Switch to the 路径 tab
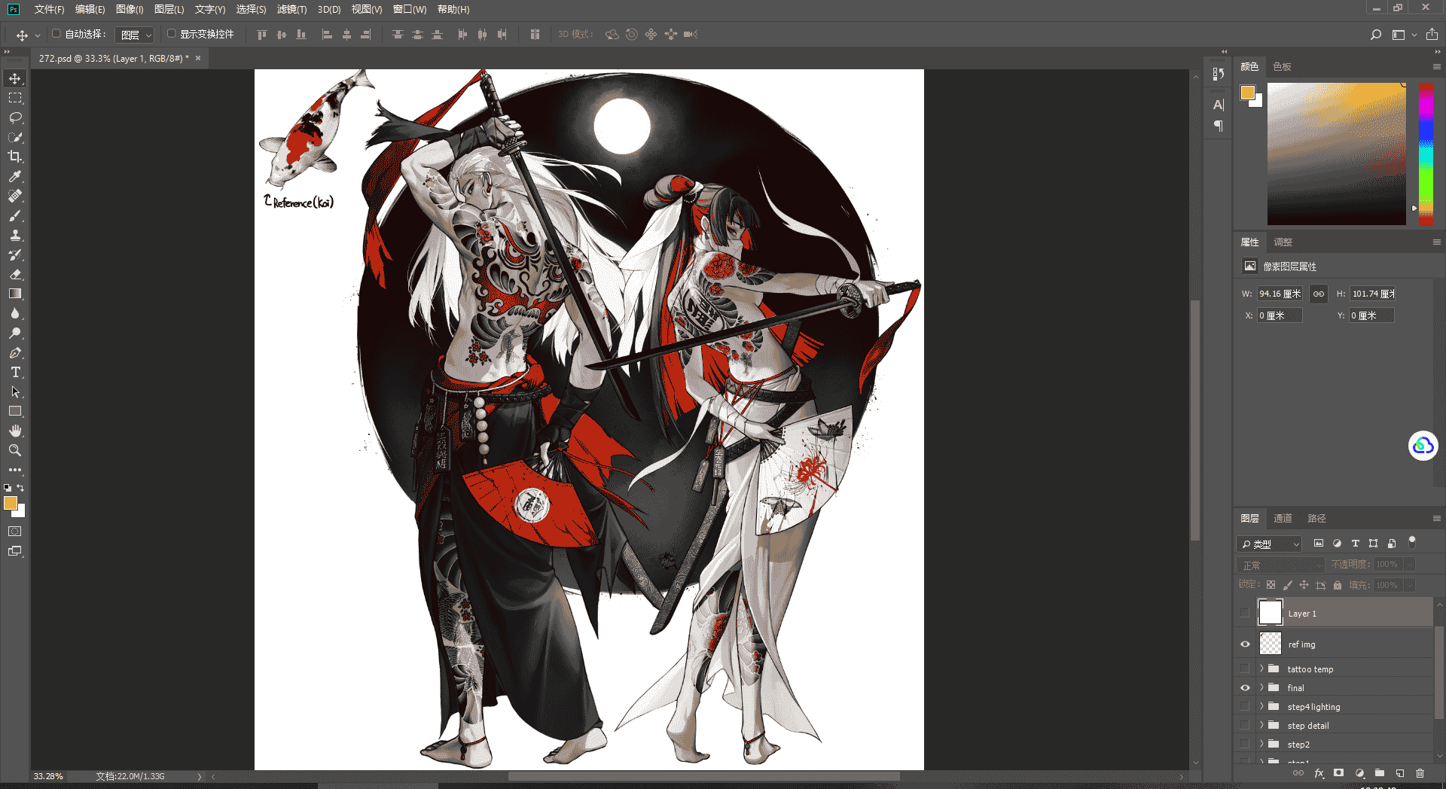This screenshot has width=1446, height=789. [x=1316, y=518]
